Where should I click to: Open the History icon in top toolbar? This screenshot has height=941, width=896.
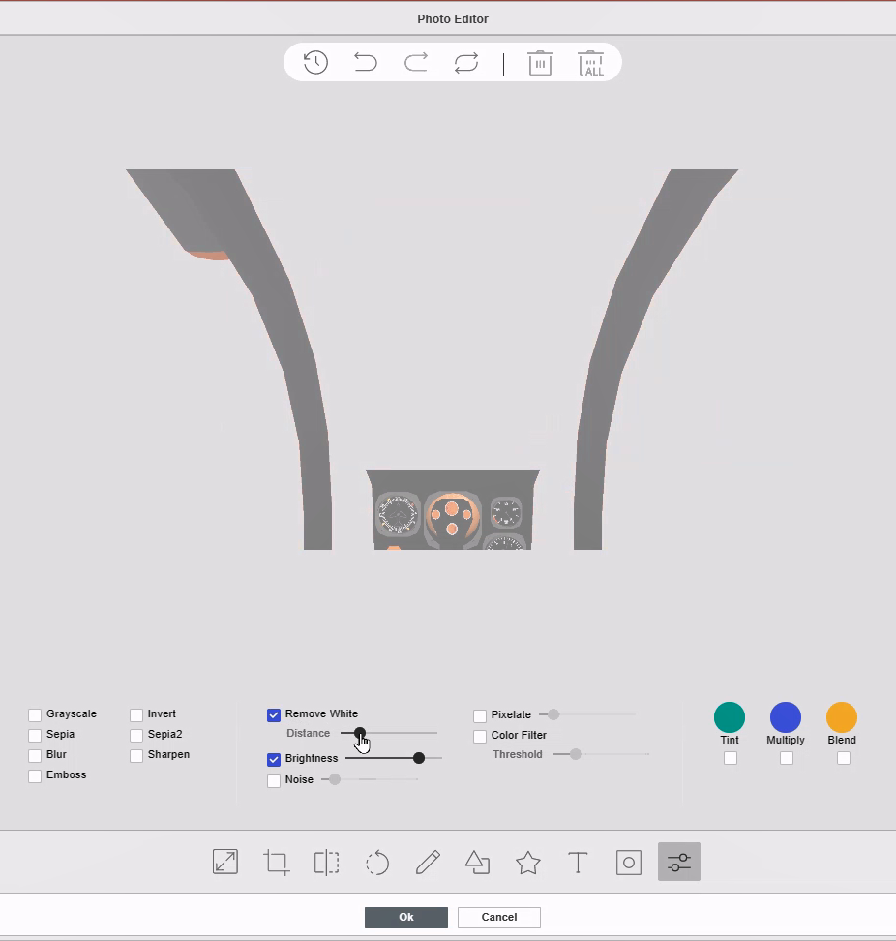click(x=315, y=62)
